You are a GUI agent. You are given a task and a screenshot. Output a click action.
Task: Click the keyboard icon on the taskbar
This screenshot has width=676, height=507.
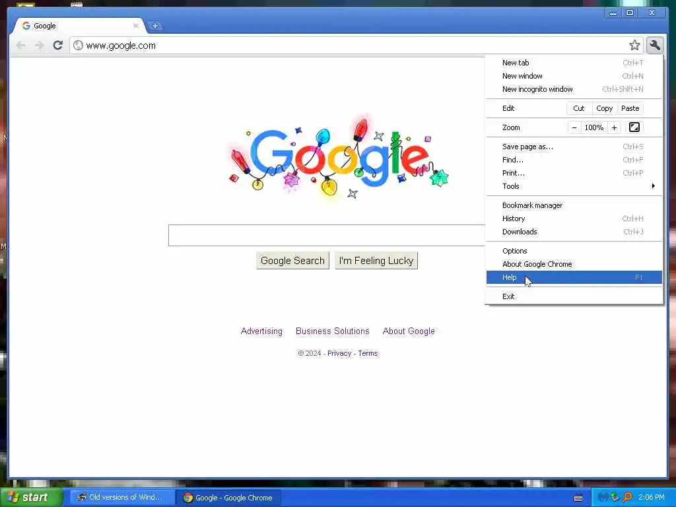(578, 498)
